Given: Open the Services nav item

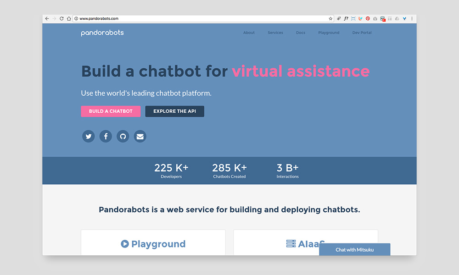Looking at the screenshot, I should [x=275, y=33].
